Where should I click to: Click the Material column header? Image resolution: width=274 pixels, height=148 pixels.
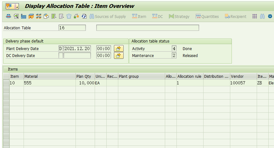click(x=50, y=76)
